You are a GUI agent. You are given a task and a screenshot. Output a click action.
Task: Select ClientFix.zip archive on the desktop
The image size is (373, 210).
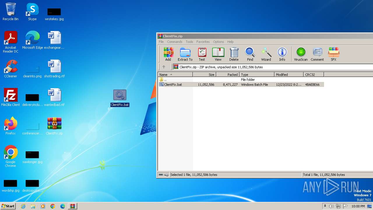(54, 126)
